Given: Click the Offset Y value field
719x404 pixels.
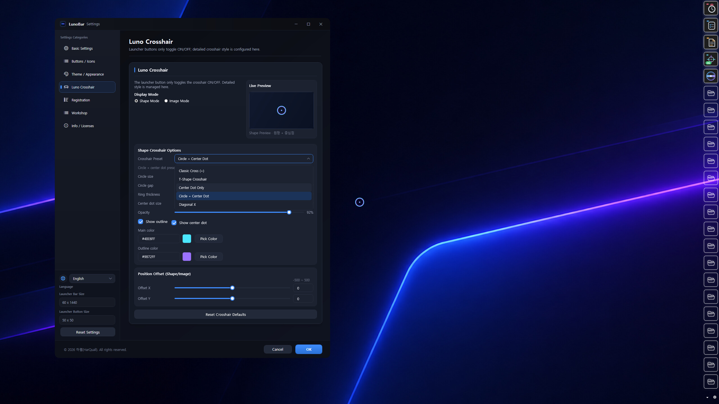Looking at the screenshot, I should (303, 299).
